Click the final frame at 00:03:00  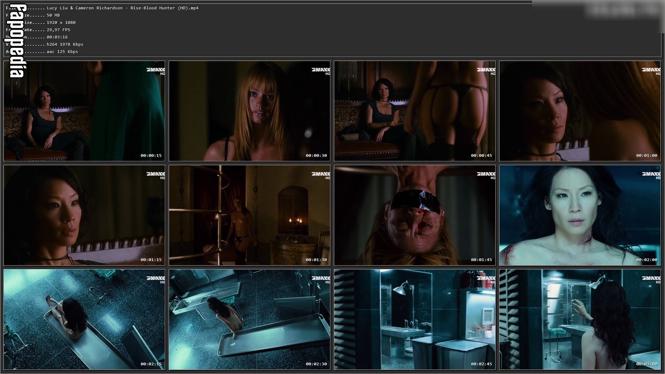580,320
